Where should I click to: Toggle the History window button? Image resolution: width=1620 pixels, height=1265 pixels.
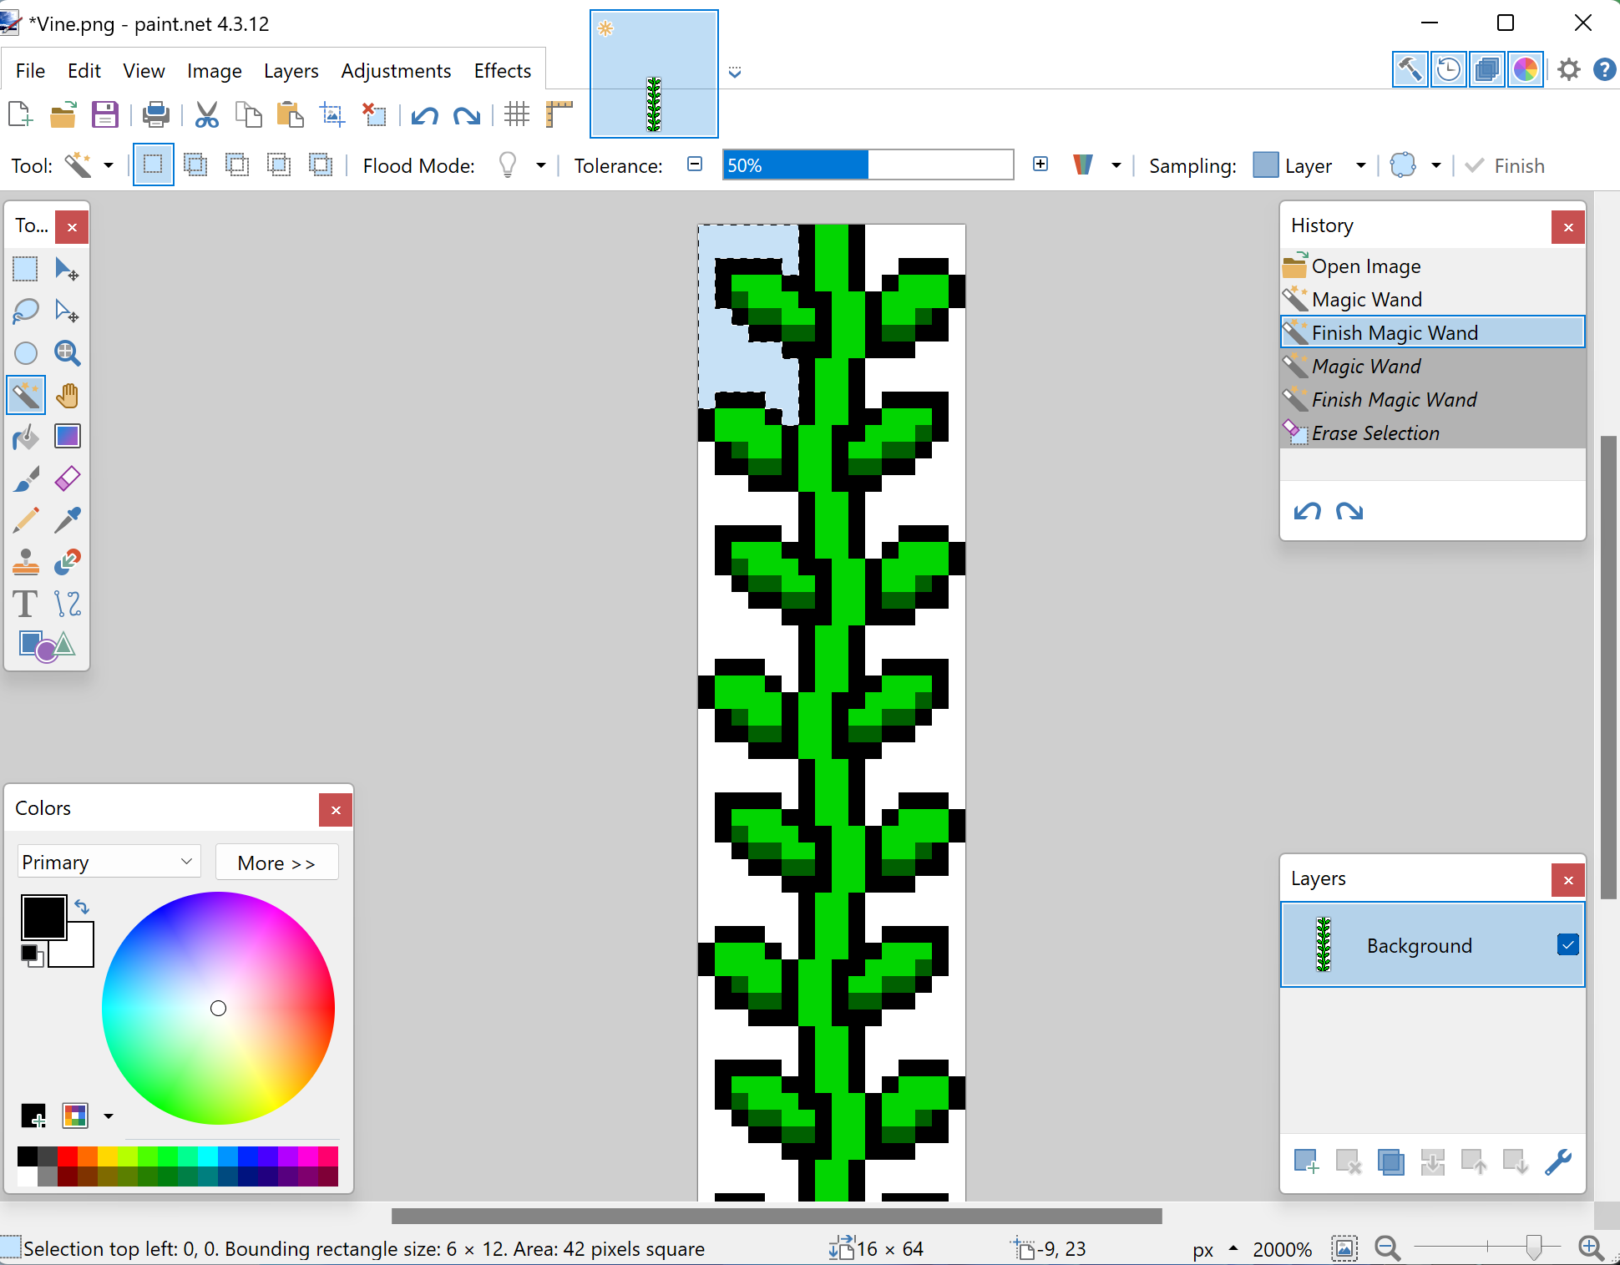pos(1449,69)
